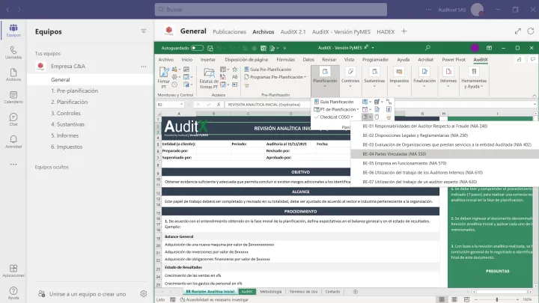Click Guía Planificación button
Screen dimensions: 539x303
(x=334, y=102)
